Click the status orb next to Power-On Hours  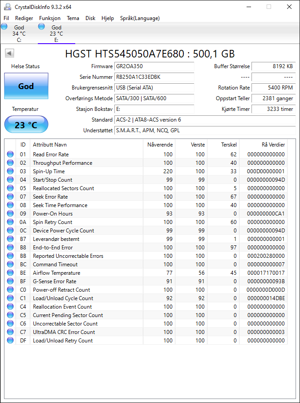[10, 214]
